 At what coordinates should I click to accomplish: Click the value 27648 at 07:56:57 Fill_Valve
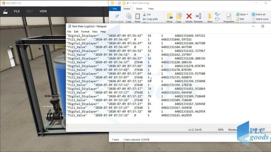(x=138, y=62)
